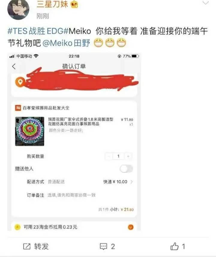
Task: Expand the post options chevron
Action: (x=205, y=3)
